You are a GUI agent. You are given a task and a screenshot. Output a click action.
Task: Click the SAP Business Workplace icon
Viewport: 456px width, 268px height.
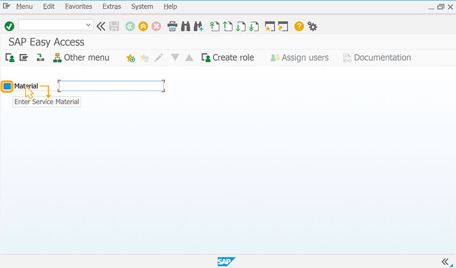pyautogui.click(x=40, y=57)
